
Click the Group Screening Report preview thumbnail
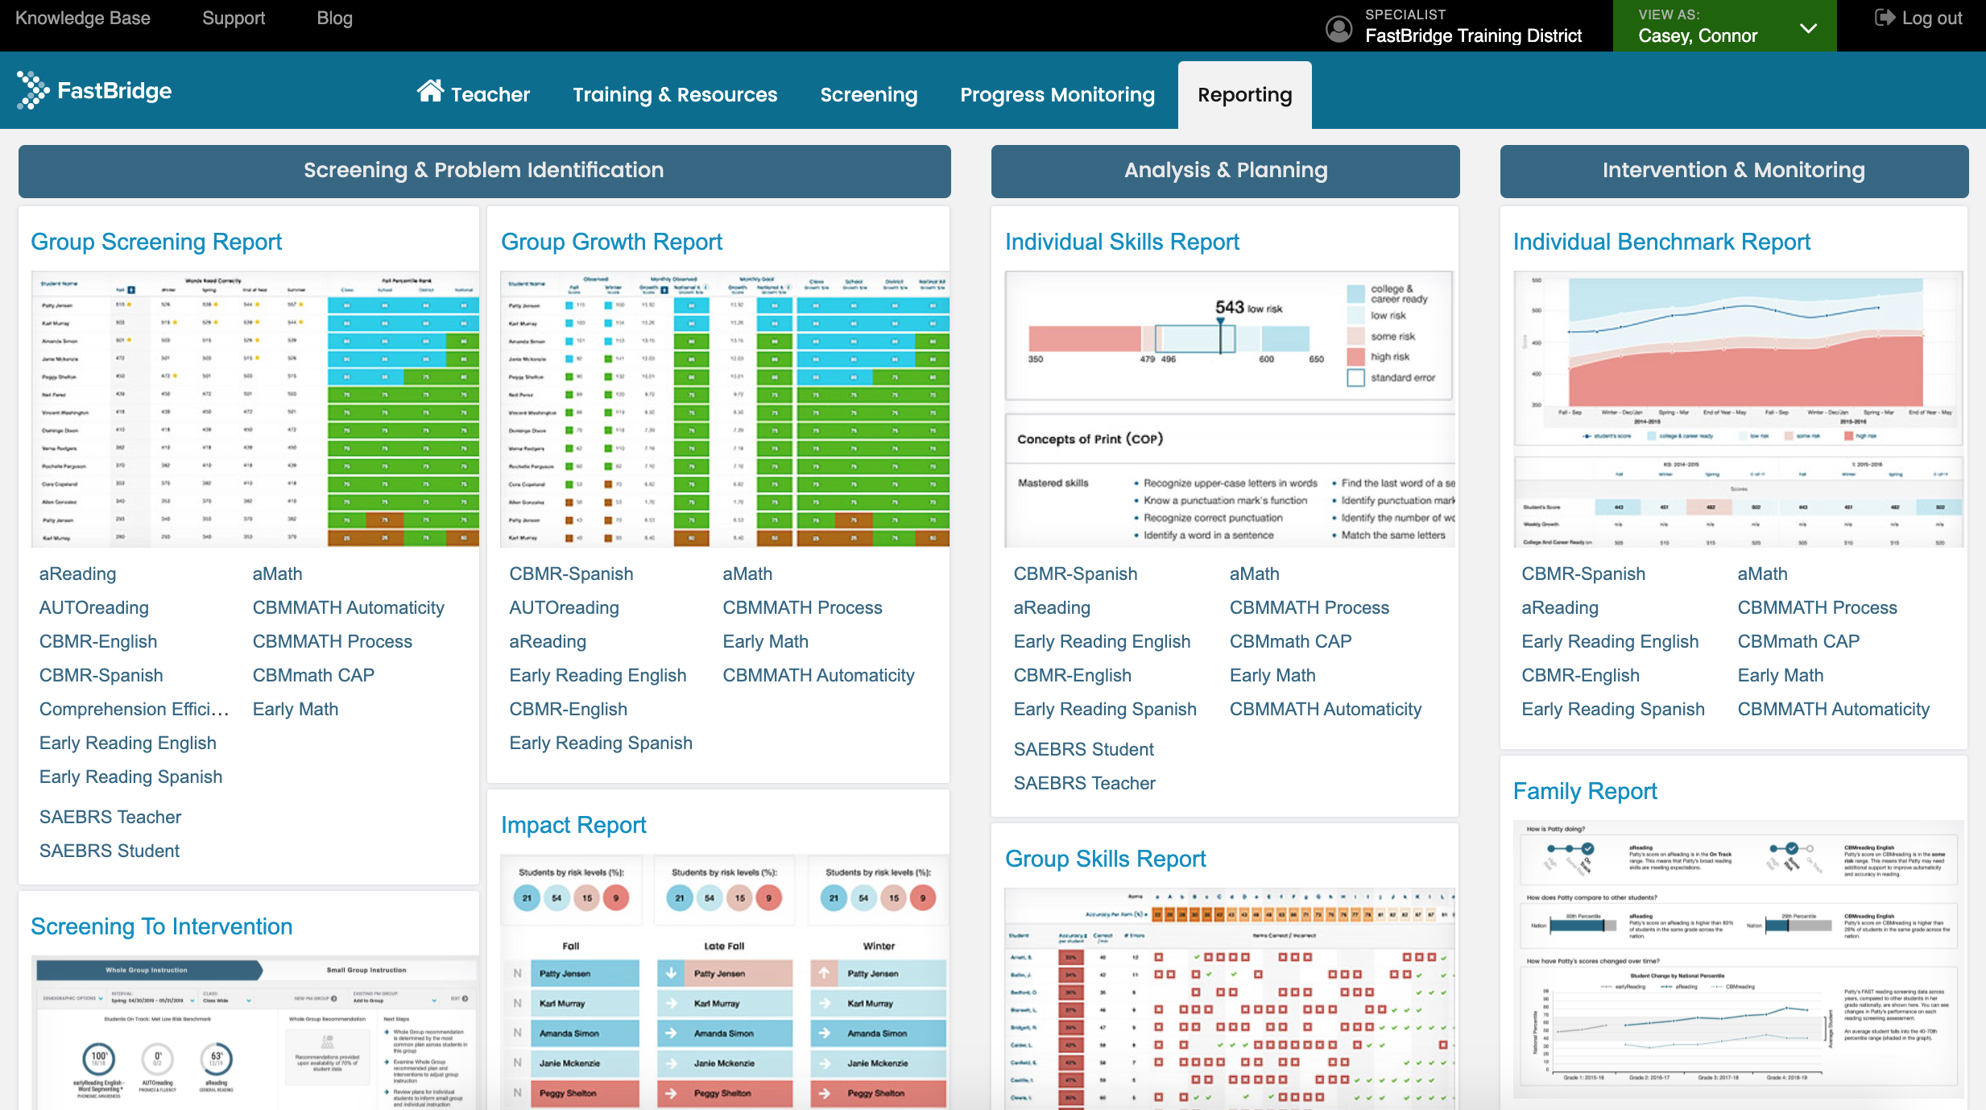(x=255, y=409)
